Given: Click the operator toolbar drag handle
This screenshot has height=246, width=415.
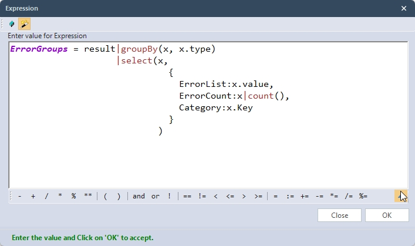Looking at the screenshot, I should [11, 196].
